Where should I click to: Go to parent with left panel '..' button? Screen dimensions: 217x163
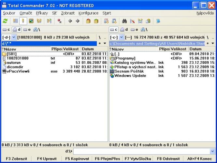point(105,37)
